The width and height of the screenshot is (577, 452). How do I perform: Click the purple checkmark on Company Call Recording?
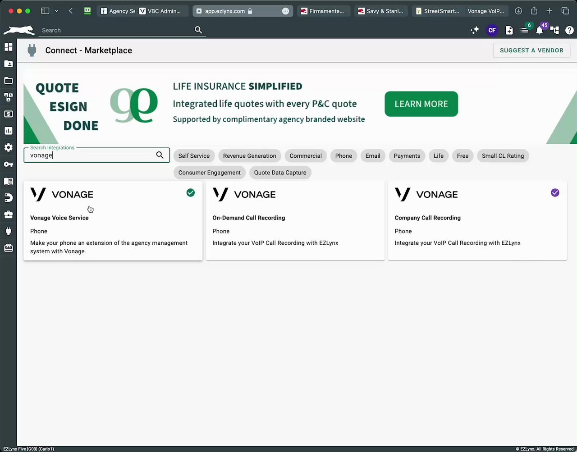(555, 193)
